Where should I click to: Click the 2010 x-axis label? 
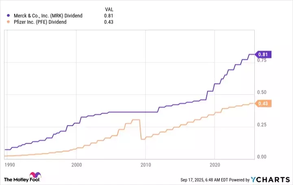click(x=146, y=165)
